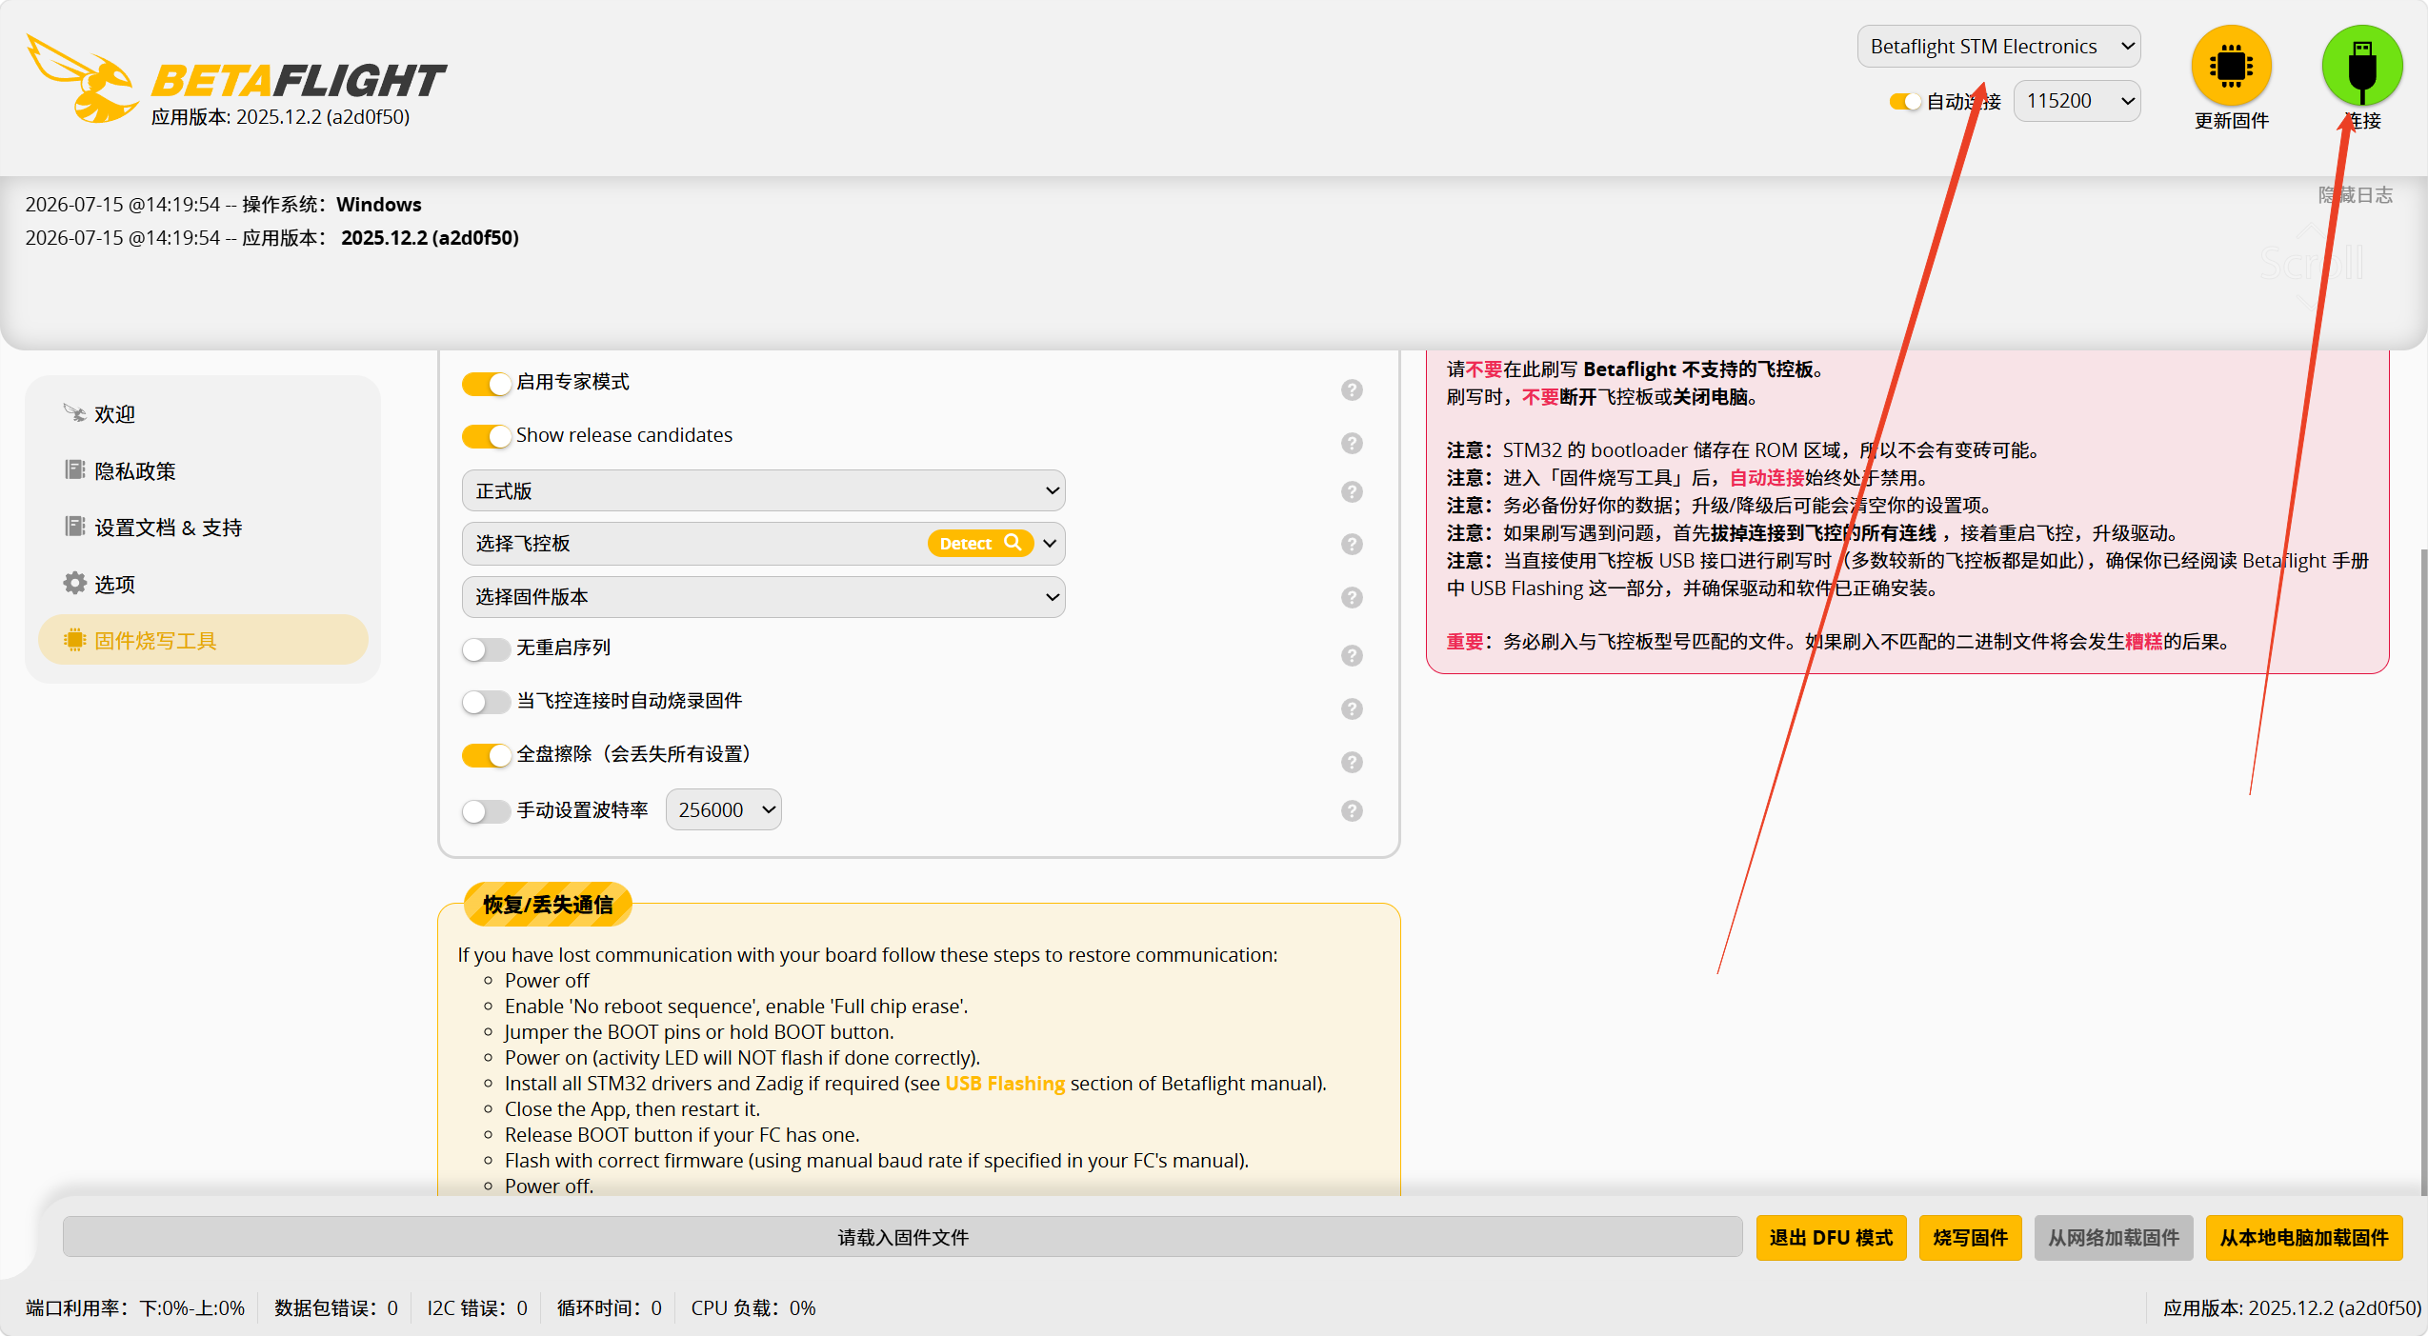Click 隐藏日志 link

coord(2355,195)
